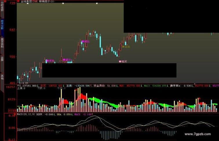Click the red circle icon left of 金地集团
219x141 pixels.
coord(18,1)
